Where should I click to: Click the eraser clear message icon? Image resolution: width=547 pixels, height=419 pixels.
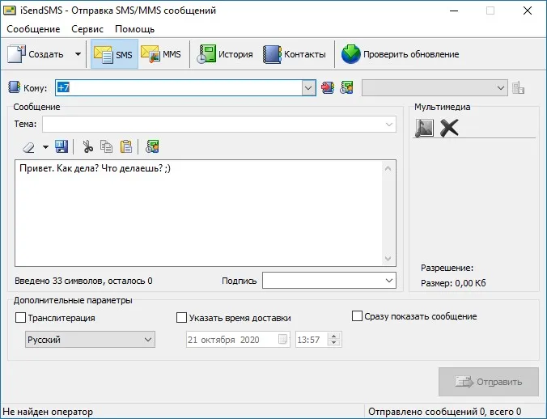[x=29, y=147]
